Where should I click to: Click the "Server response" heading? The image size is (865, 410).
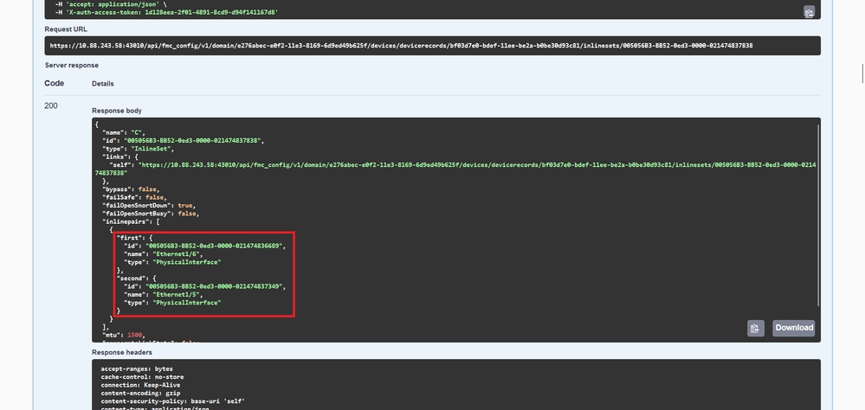click(x=71, y=65)
